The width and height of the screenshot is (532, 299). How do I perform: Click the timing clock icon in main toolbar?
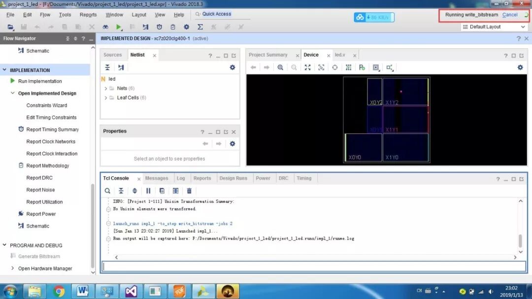159,27
